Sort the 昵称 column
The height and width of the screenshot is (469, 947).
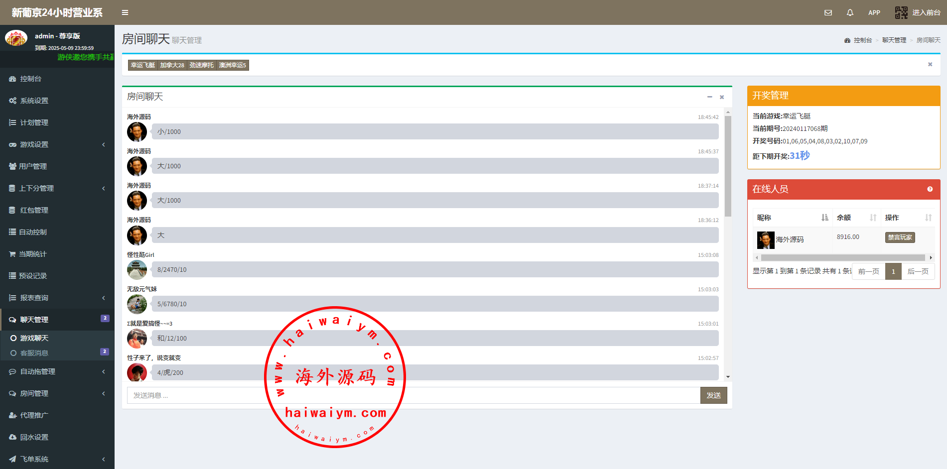click(824, 218)
